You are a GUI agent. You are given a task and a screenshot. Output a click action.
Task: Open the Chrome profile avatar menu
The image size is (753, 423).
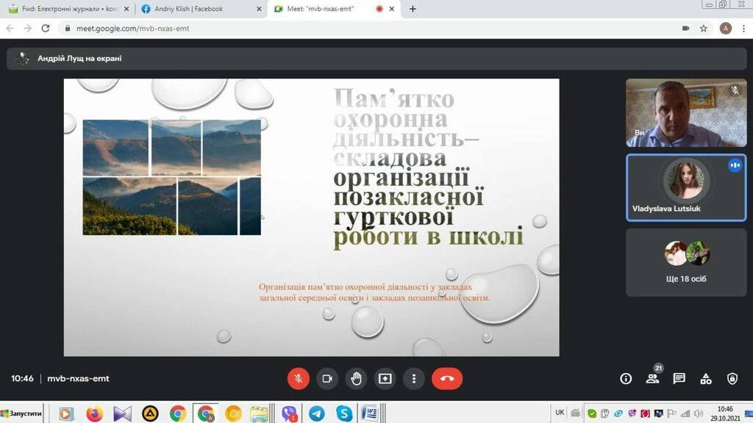coord(726,28)
